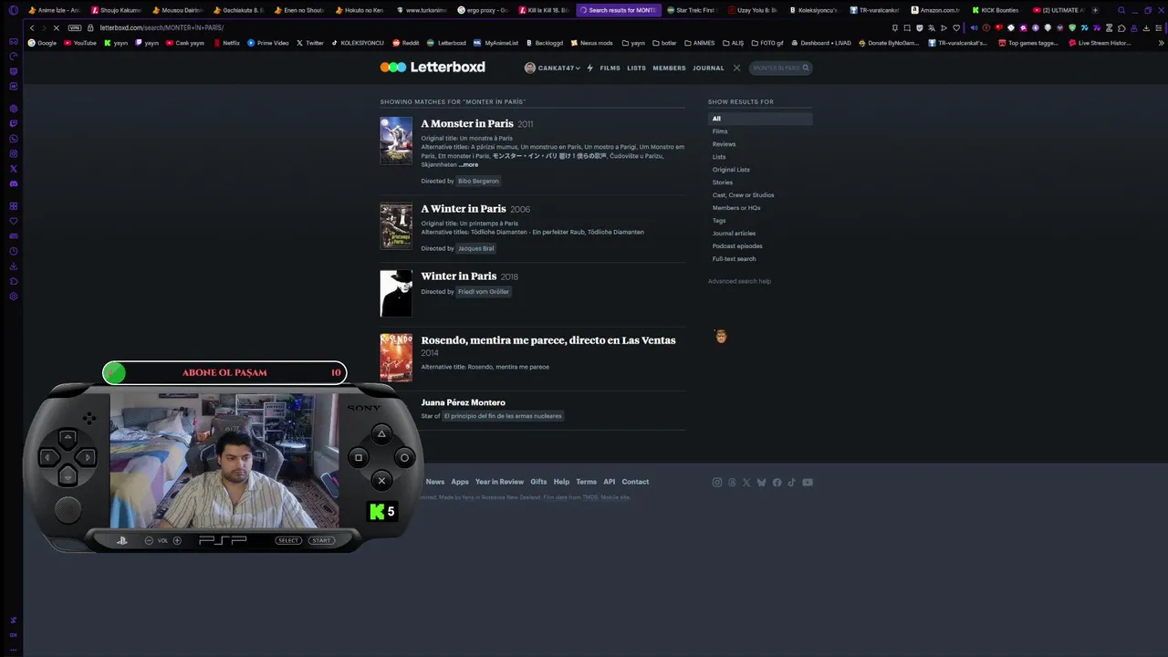This screenshot has width=1168, height=657.
Task: Open El principio del fin film tag
Action: (503, 416)
